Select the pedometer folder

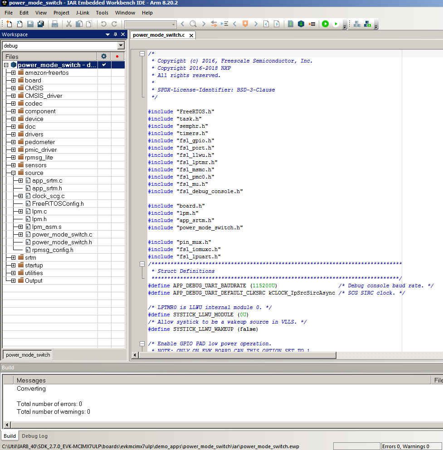coord(40,142)
